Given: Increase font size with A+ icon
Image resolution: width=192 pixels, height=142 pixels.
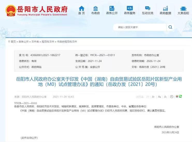Looking at the screenshot, I should (x=153, y=97).
